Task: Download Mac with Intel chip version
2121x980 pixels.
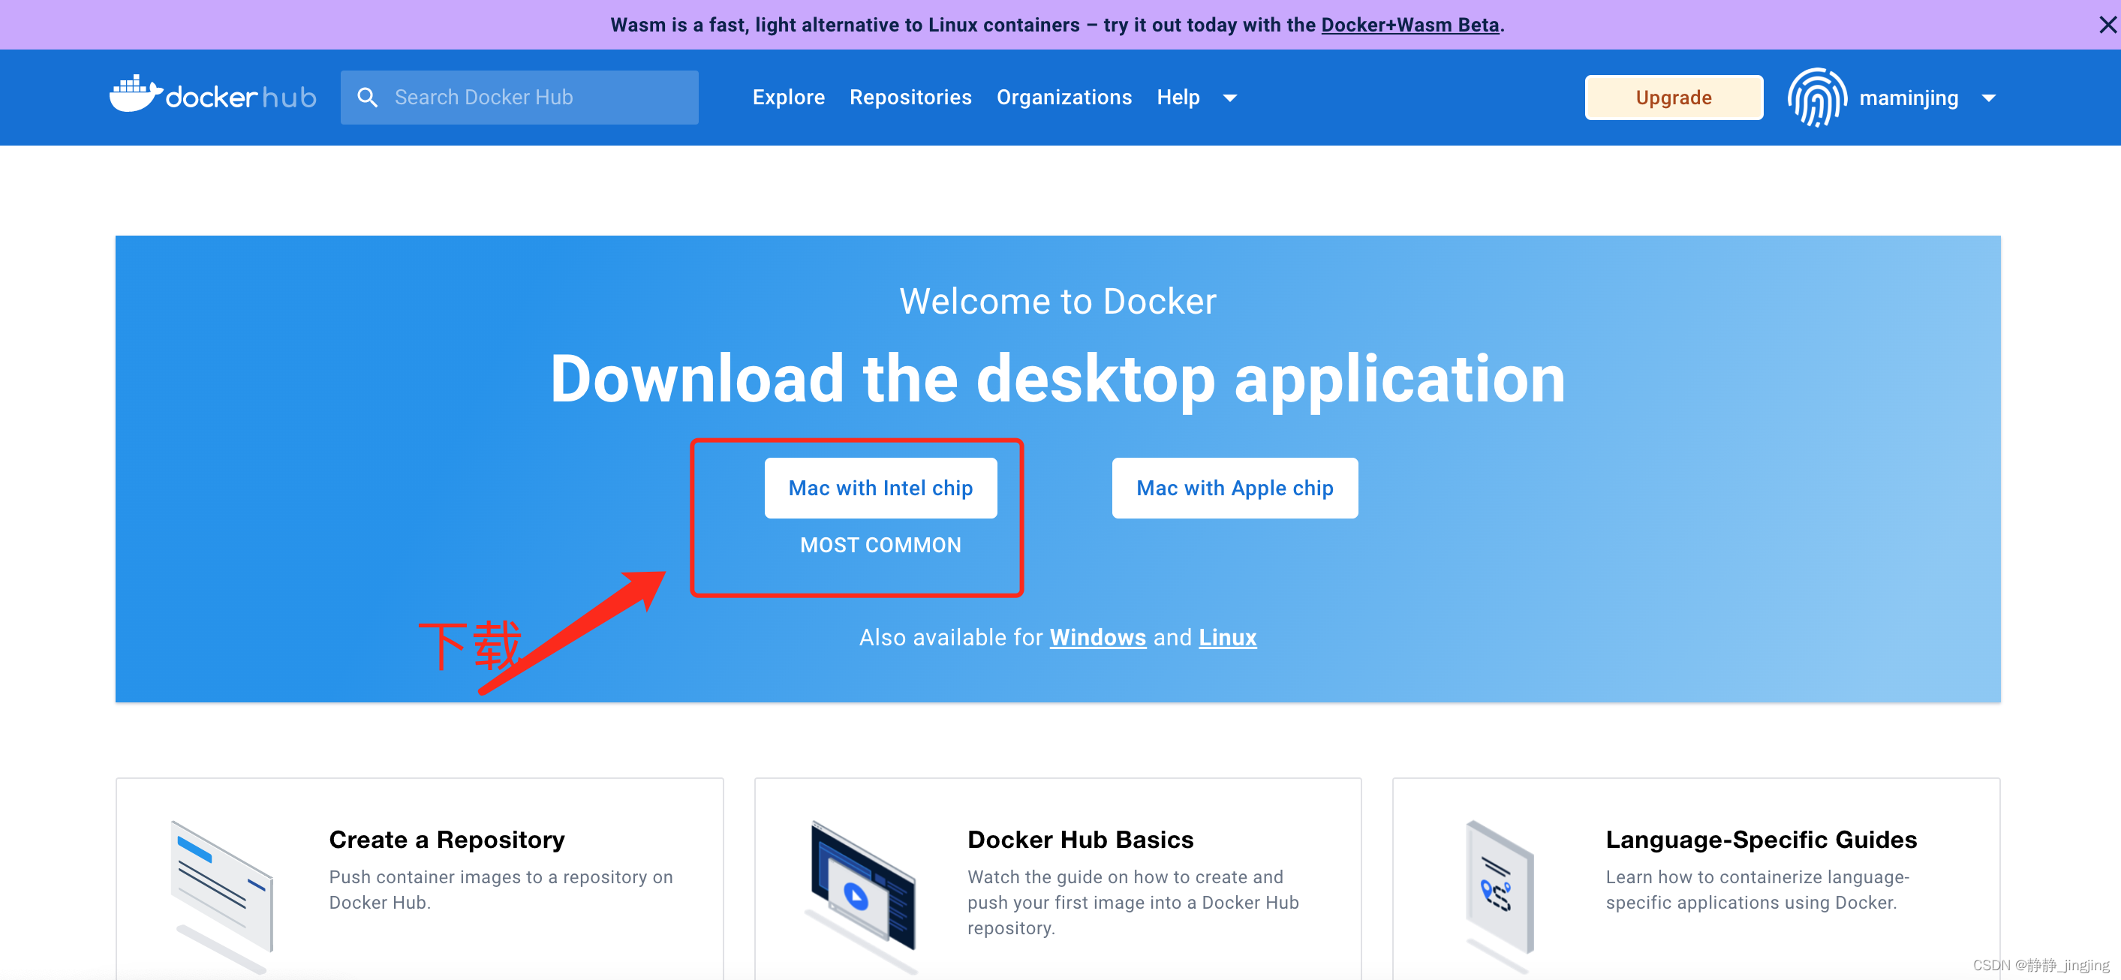Action: (880, 488)
